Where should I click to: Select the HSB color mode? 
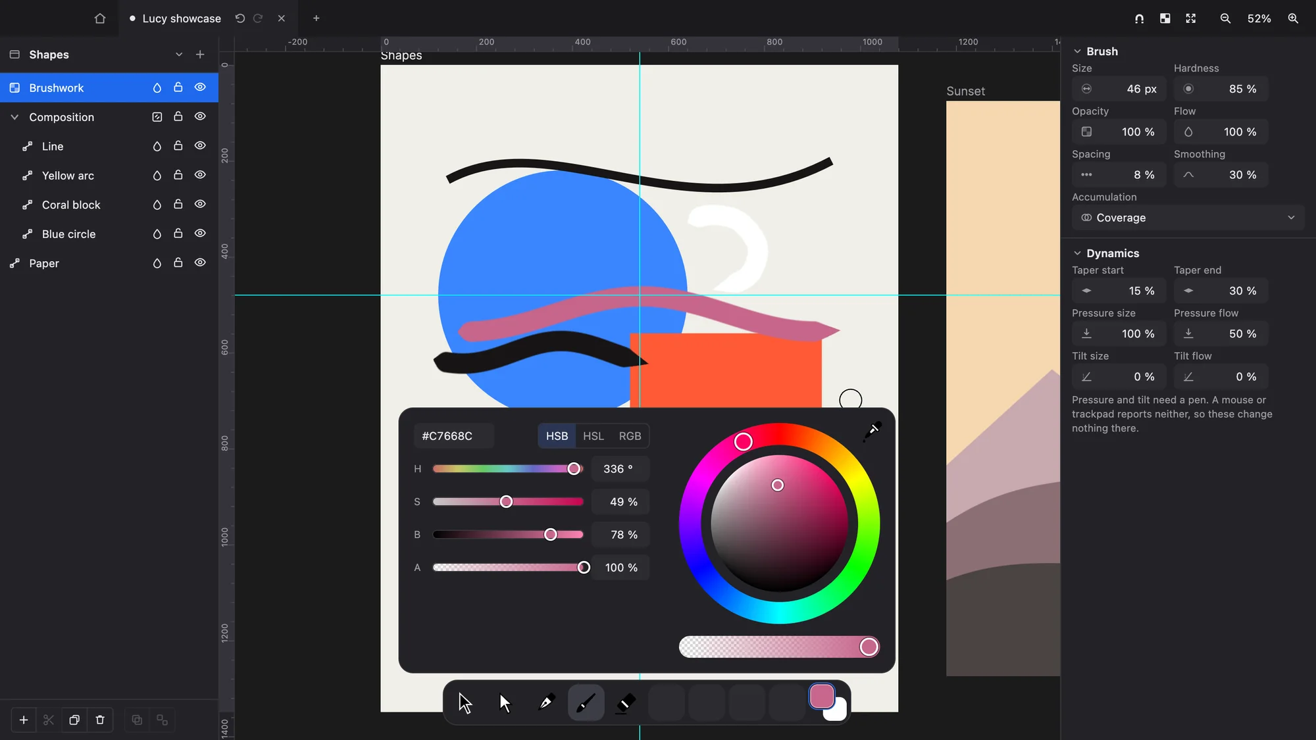point(557,436)
